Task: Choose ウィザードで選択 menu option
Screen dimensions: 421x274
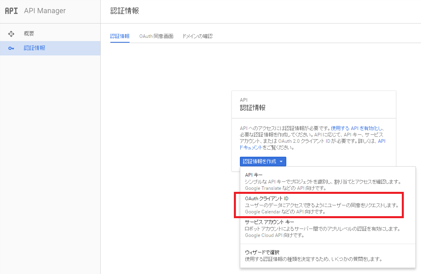Action: coord(327,256)
